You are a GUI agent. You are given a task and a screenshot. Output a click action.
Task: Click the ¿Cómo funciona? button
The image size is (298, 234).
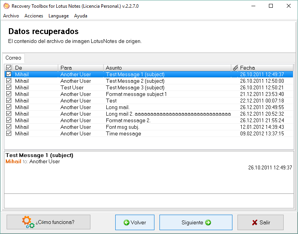49,222
